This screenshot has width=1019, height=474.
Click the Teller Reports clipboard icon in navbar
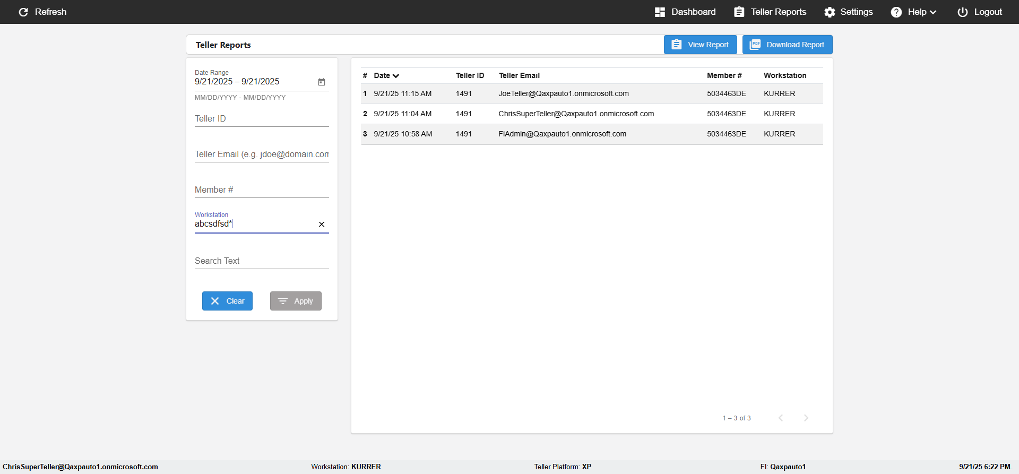coord(739,12)
